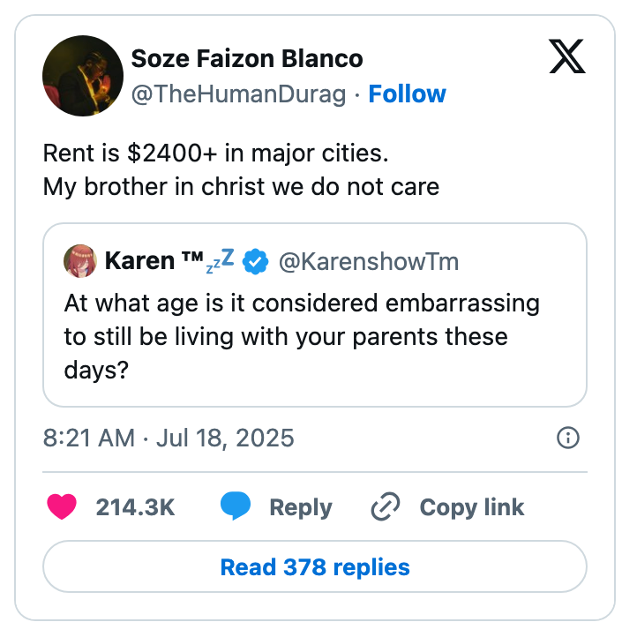
Task: Click the info circle icon
Action: pyautogui.click(x=569, y=438)
